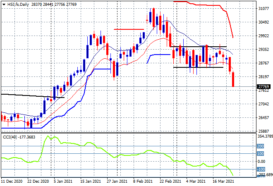The height and width of the screenshot is (186, 273).
Task: Click the 29352 price axis label
Action: pyautogui.click(x=263, y=50)
